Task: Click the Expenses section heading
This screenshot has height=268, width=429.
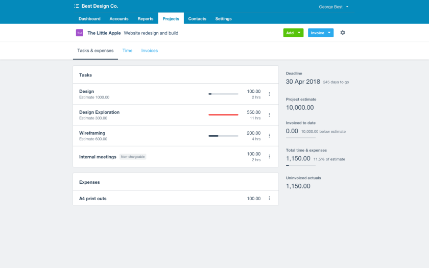Action: (89, 182)
